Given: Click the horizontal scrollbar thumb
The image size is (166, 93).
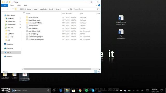Looking at the screenshot, I should point(57,69).
